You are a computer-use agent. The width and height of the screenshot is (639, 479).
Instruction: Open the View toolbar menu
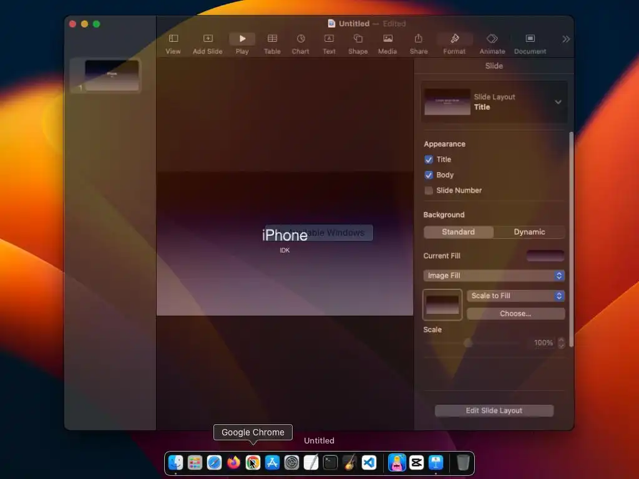[173, 44]
